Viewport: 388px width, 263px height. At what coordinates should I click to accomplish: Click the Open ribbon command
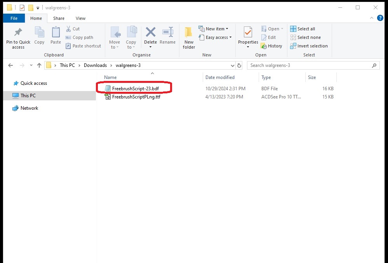coord(270,29)
